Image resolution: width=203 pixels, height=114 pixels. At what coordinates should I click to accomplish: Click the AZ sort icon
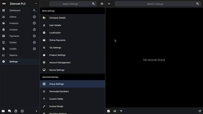[115, 111]
